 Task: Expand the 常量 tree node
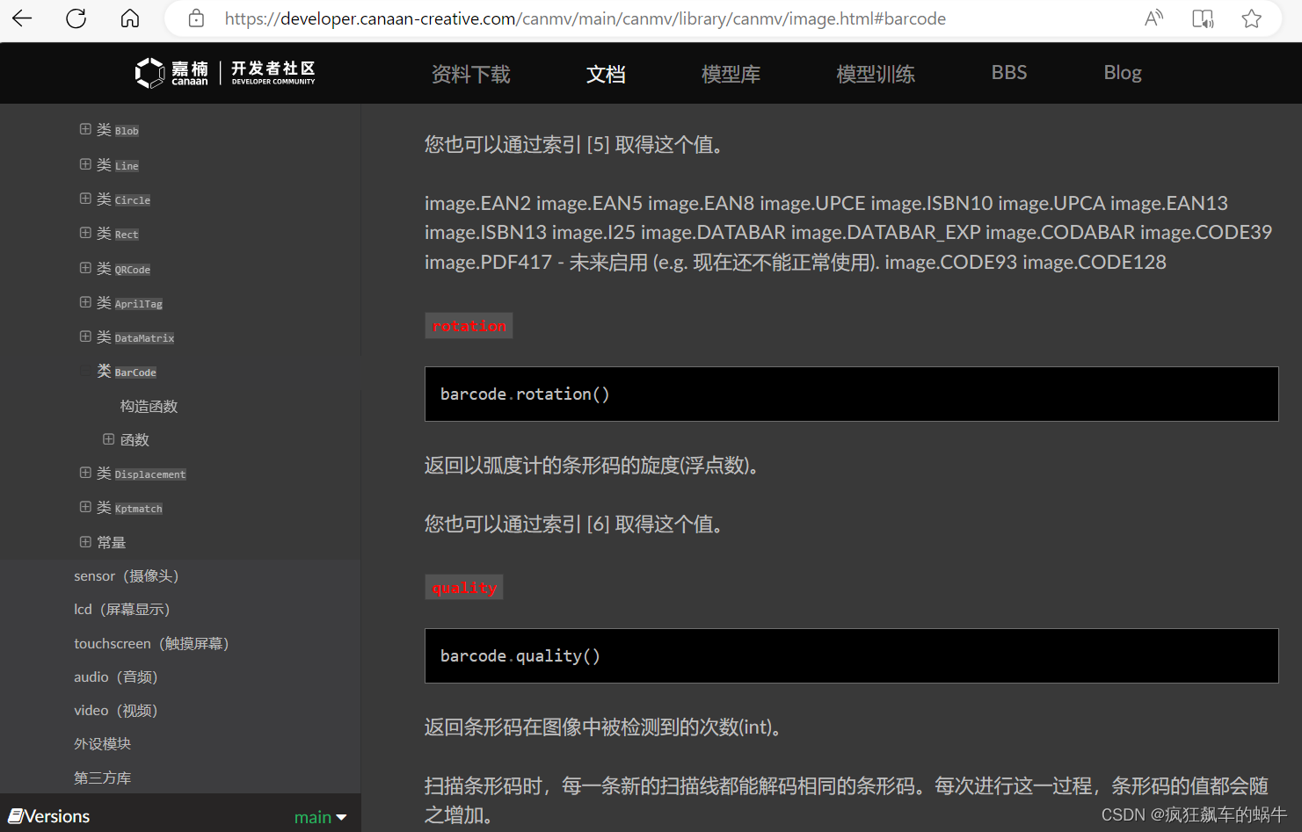[85, 542]
